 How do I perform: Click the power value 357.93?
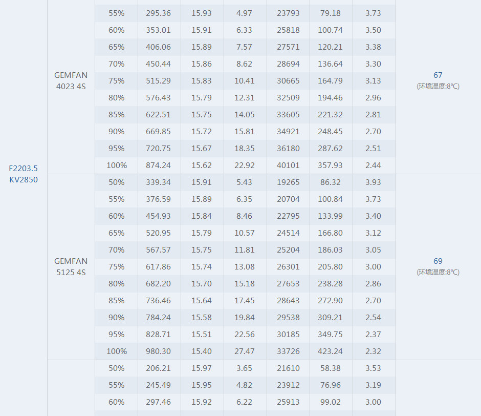[x=331, y=165]
